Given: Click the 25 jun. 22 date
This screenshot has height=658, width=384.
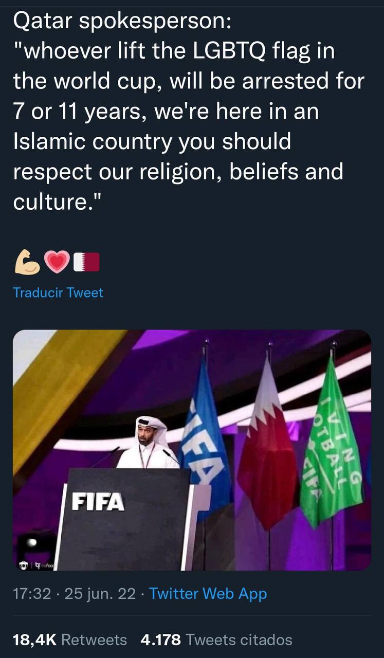Looking at the screenshot, I should click(x=100, y=594).
